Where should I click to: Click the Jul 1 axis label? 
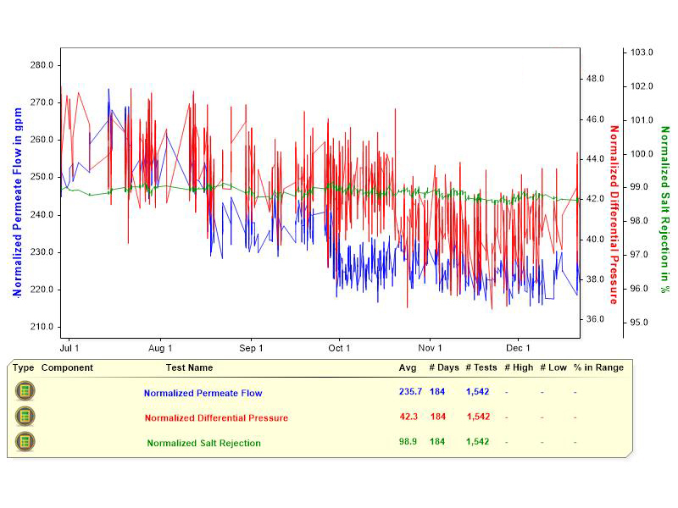(69, 348)
